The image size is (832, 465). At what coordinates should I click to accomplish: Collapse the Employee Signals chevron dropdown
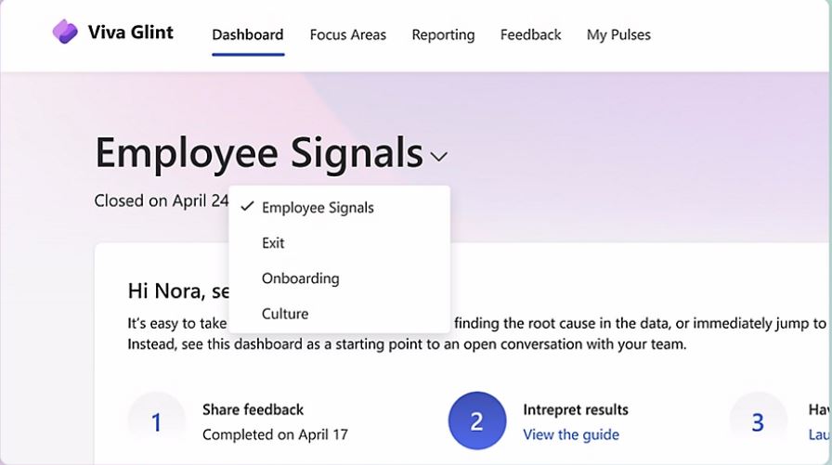click(439, 157)
